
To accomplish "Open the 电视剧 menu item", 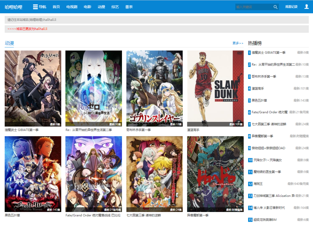I will (x=72, y=7).
